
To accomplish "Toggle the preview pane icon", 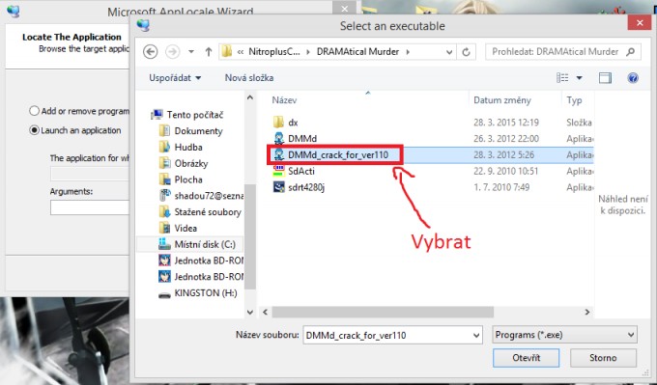I will point(605,78).
